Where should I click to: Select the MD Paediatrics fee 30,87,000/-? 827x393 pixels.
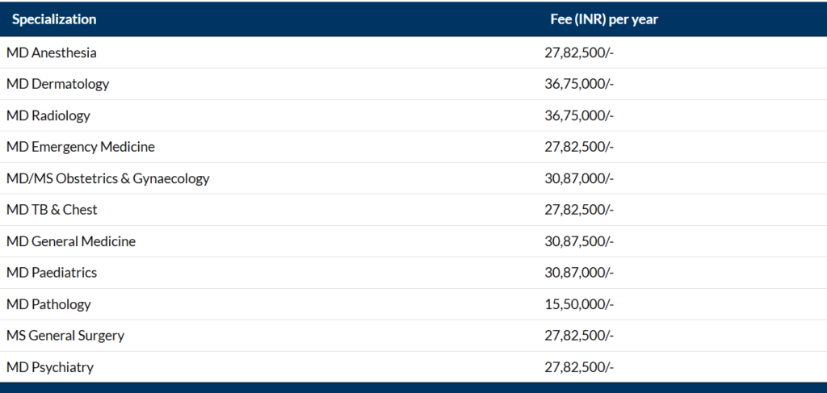coord(579,273)
